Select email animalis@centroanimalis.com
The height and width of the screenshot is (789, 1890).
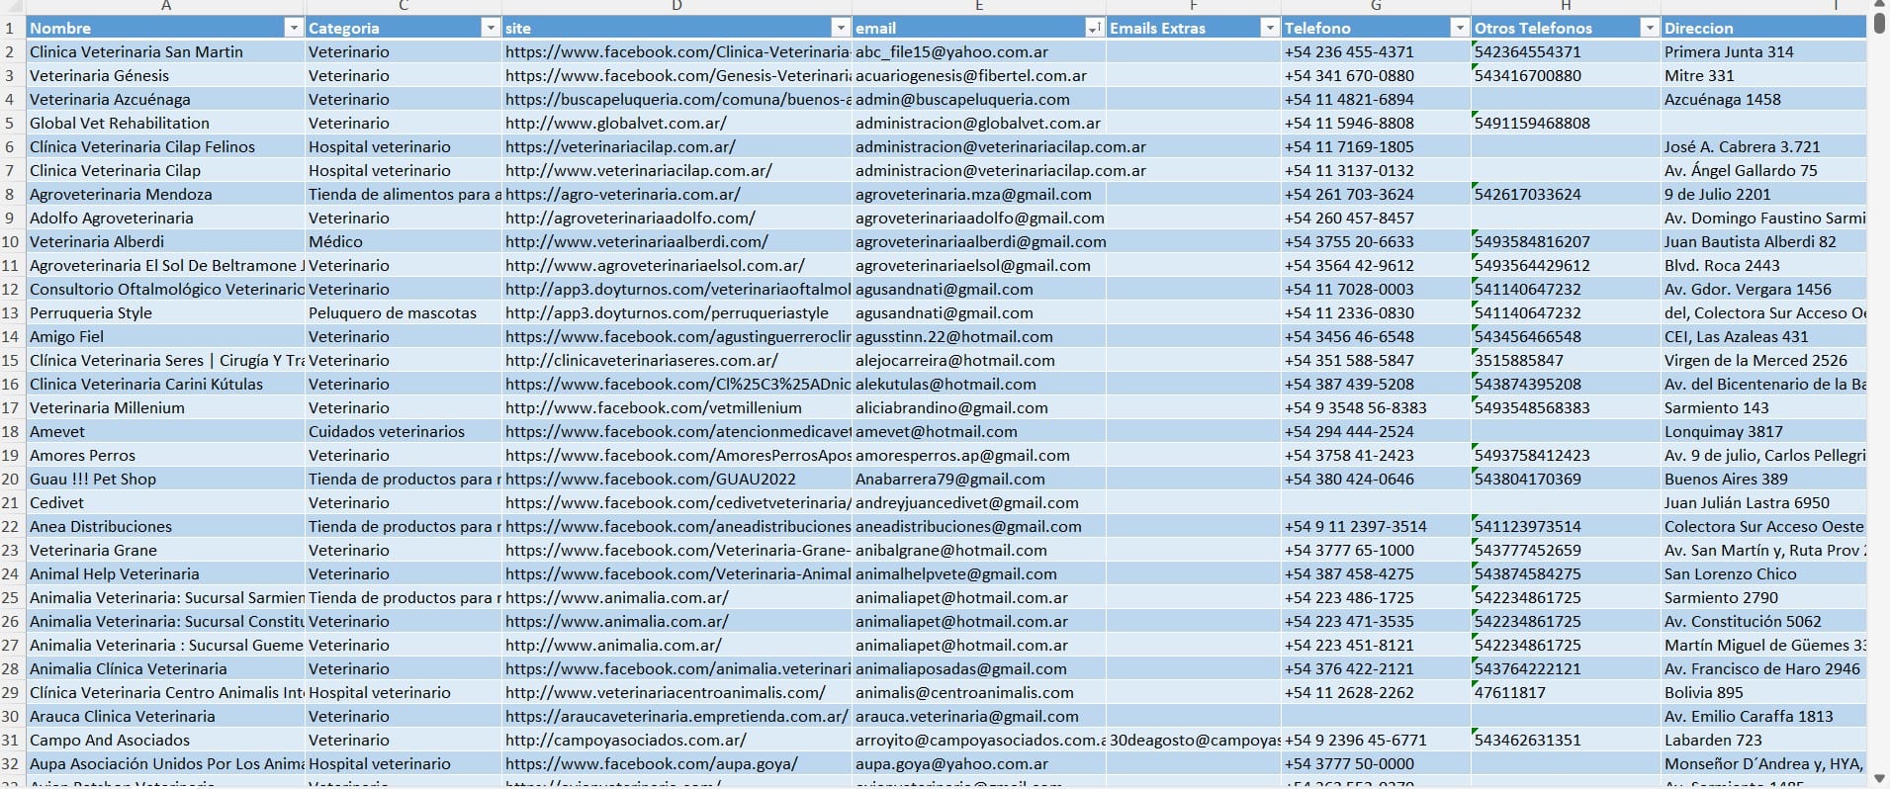point(979,692)
